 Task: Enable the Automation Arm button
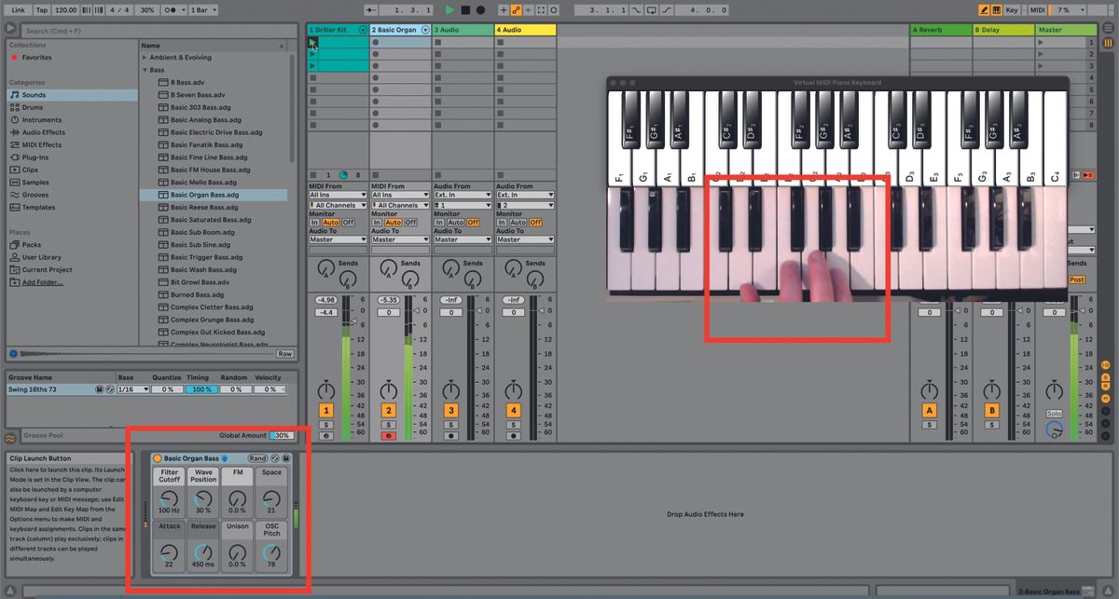pos(516,9)
